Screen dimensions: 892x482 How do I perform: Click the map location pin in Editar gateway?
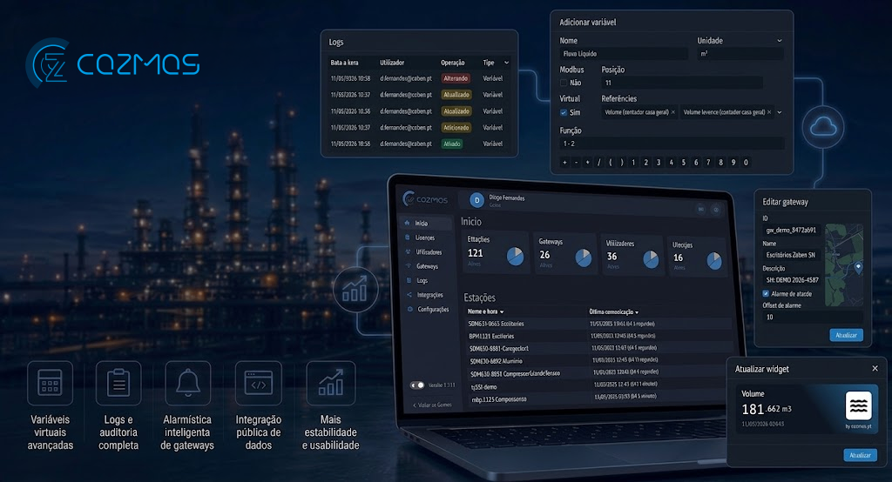click(858, 266)
